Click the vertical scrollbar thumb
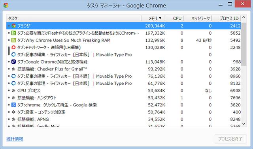This screenshot has height=149, width=253. (244, 44)
